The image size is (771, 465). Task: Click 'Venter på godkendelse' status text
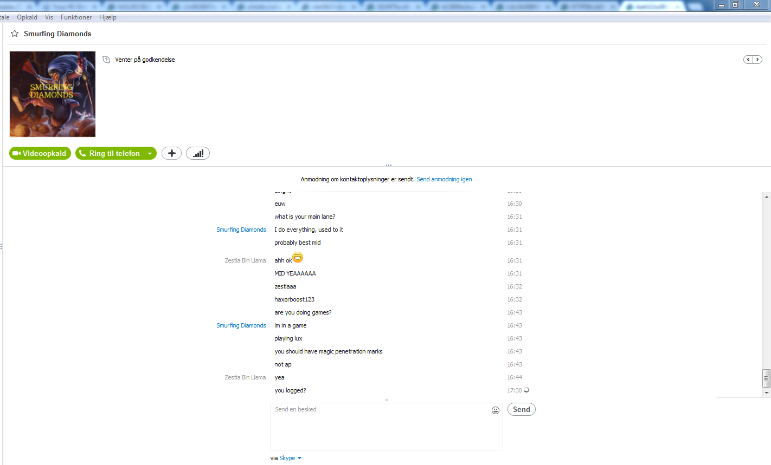(x=145, y=60)
